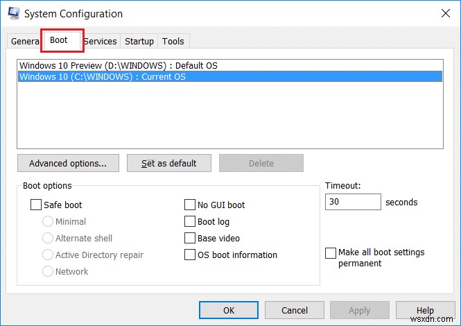Enable the Boot log checkbox
This screenshot has height=326, width=461.
point(190,222)
